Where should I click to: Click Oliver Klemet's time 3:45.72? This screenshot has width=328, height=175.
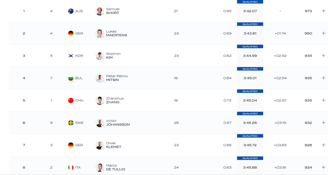tap(250, 145)
